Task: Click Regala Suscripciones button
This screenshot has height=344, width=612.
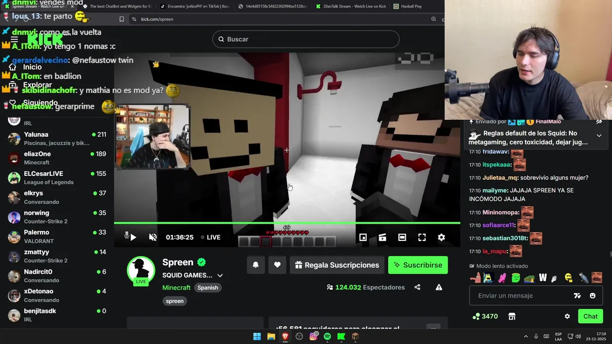Action: point(337,265)
